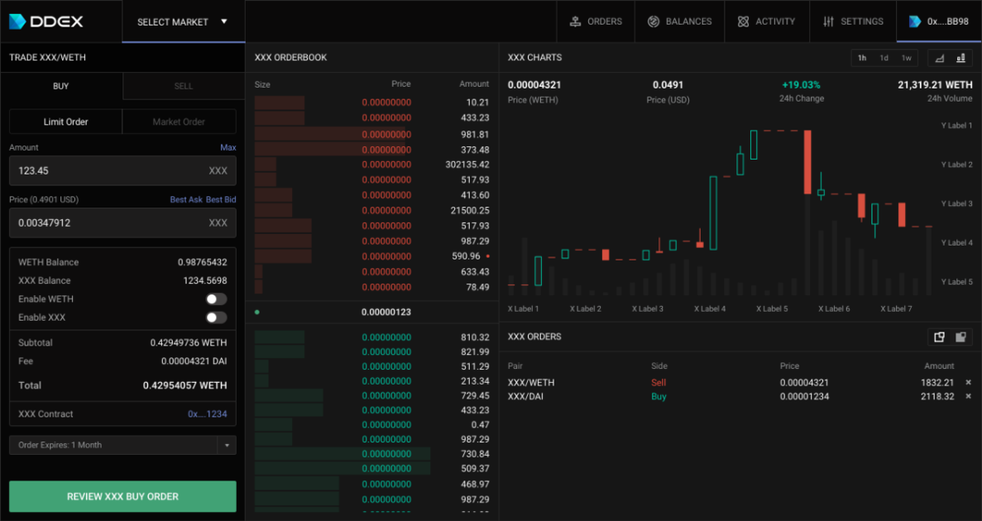Switch chart to line/area view icon
Viewport: 982px width, 521px height.
(x=940, y=58)
